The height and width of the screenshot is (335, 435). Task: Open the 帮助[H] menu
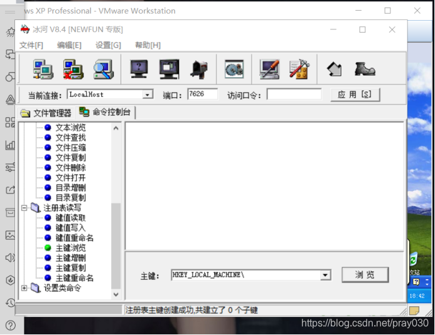tap(148, 45)
